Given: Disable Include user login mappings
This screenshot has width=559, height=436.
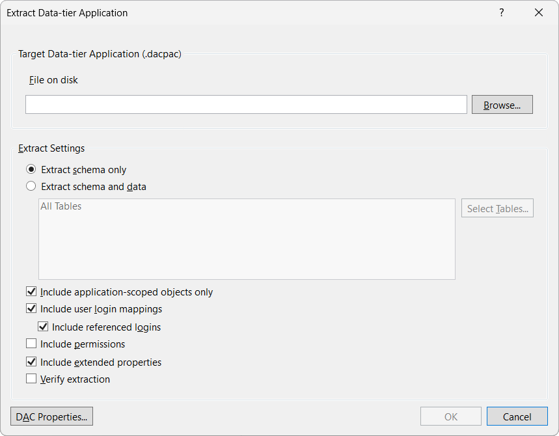Looking at the screenshot, I should 31,308.
